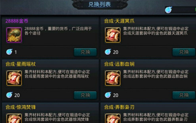Click the blue orb currency icon at top right
Image resolution: width=196 pixels, height=123 pixels.
coord(168,10)
